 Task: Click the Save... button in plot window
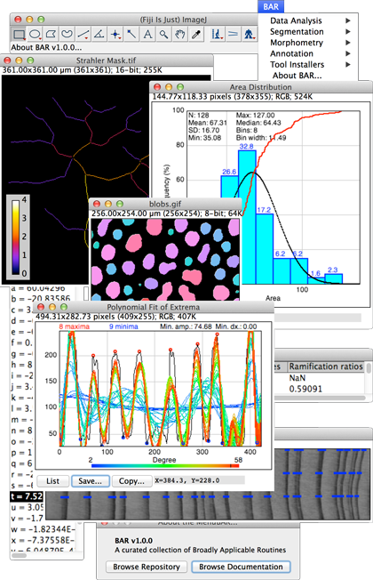(90, 481)
